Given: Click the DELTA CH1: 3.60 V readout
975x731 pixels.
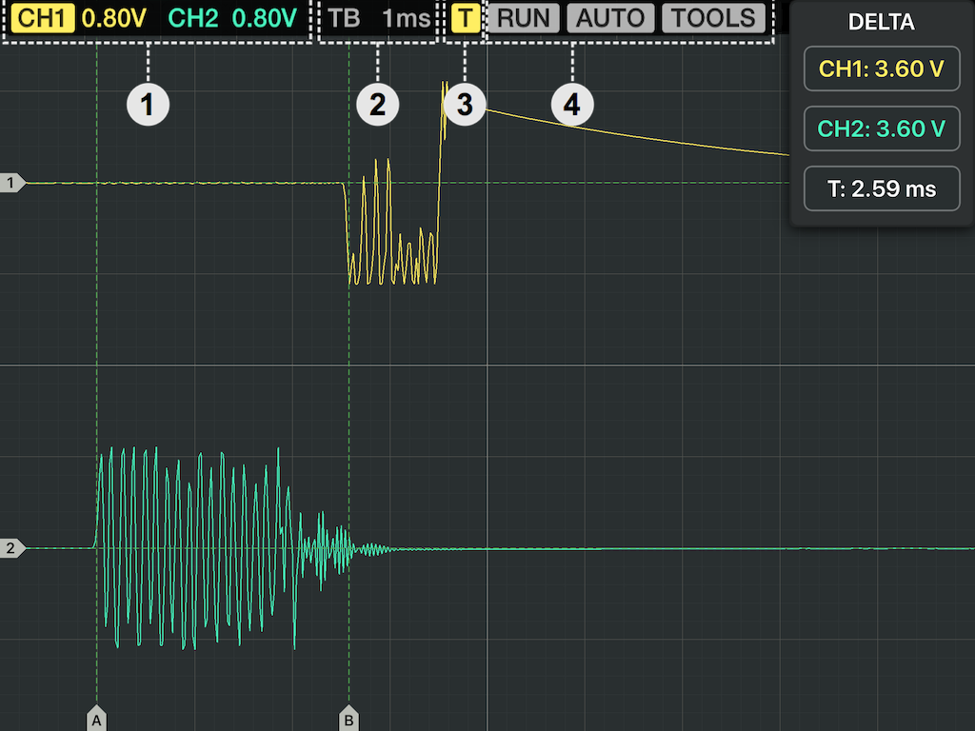Looking at the screenshot, I should click(881, 69).
